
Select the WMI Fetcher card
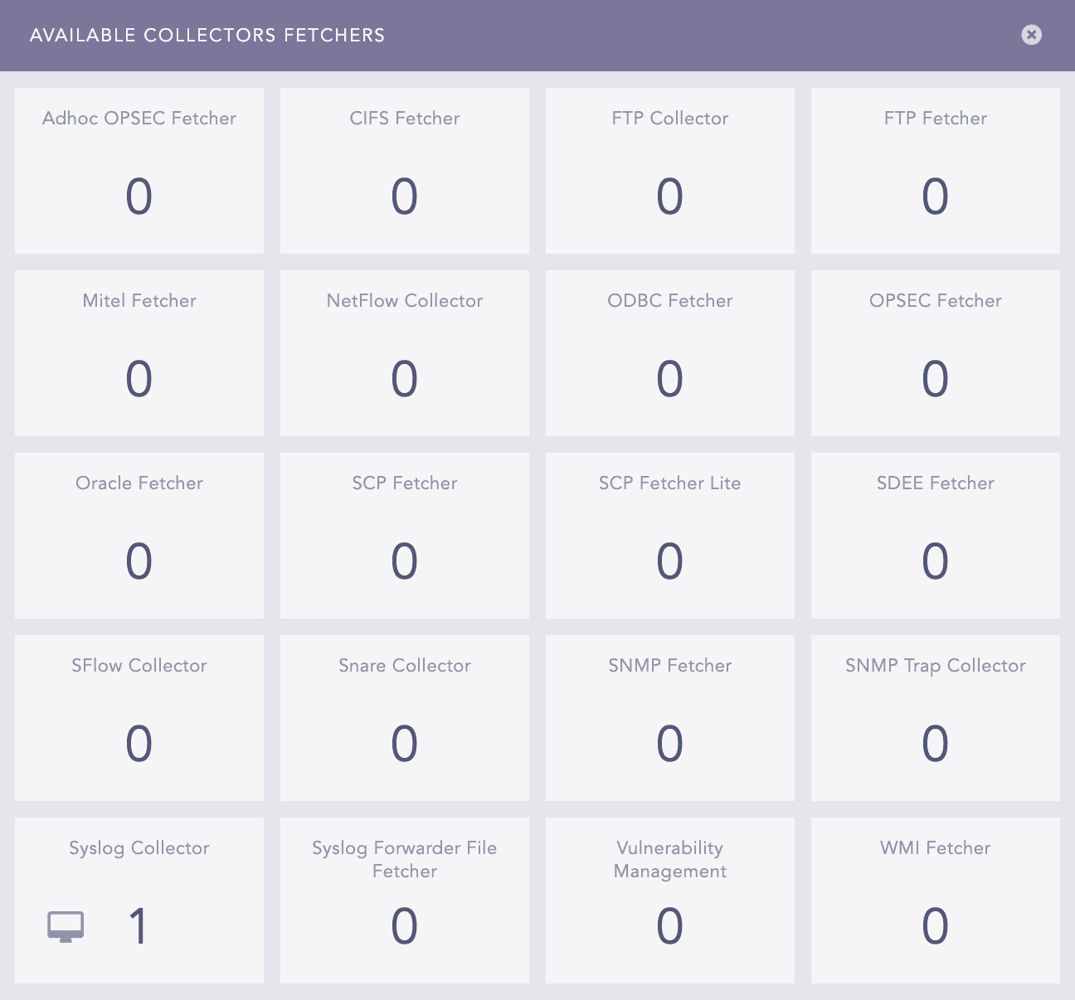tap(936, 900)
